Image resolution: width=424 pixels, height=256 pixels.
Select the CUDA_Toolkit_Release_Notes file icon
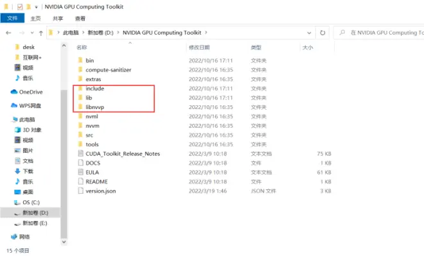80,153
